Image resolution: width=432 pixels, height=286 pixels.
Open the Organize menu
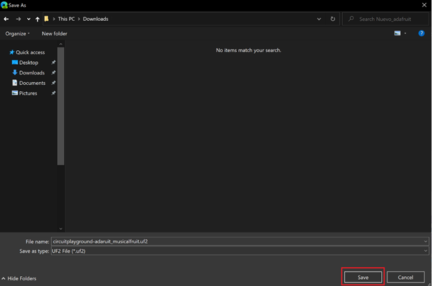[17, 33]
